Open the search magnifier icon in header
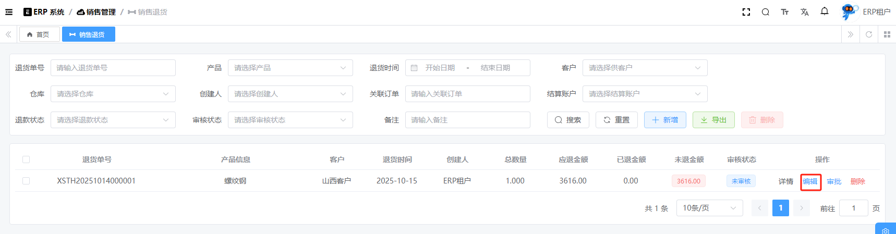This screenshot has height=234, width=896. (x=765, y=12)
